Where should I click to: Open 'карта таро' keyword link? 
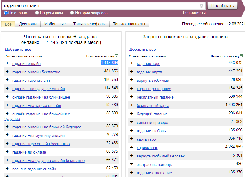point(146,139)
